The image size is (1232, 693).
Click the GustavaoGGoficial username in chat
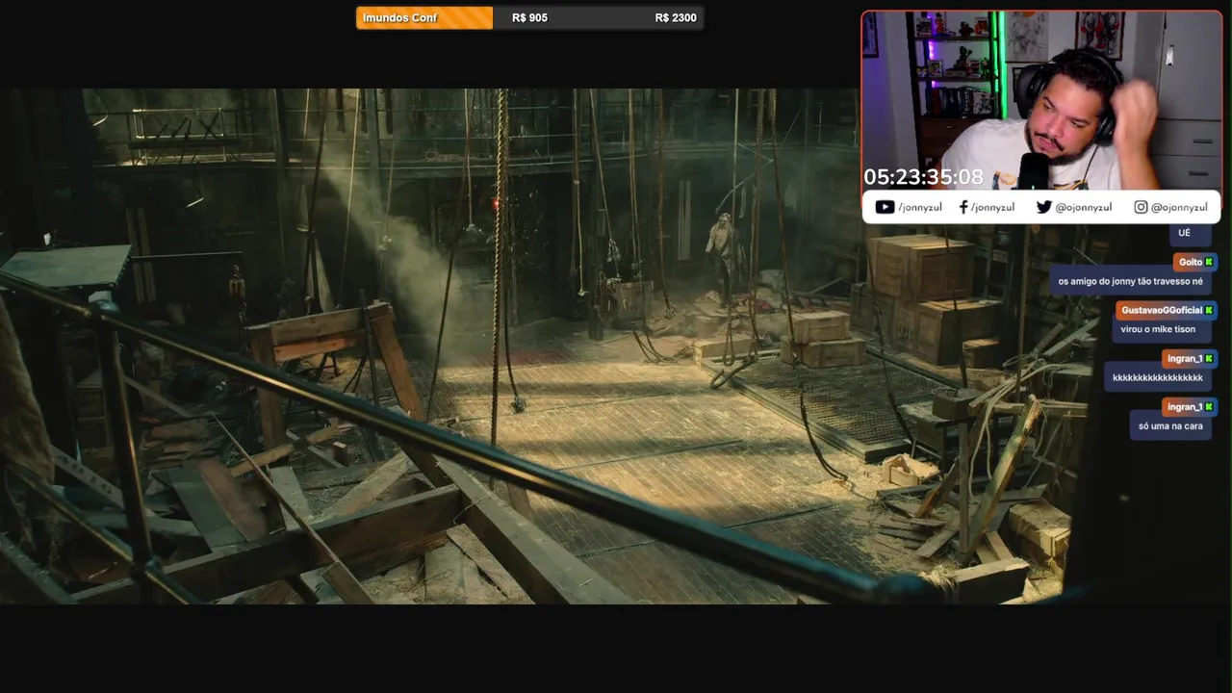tap(1162, 310)
